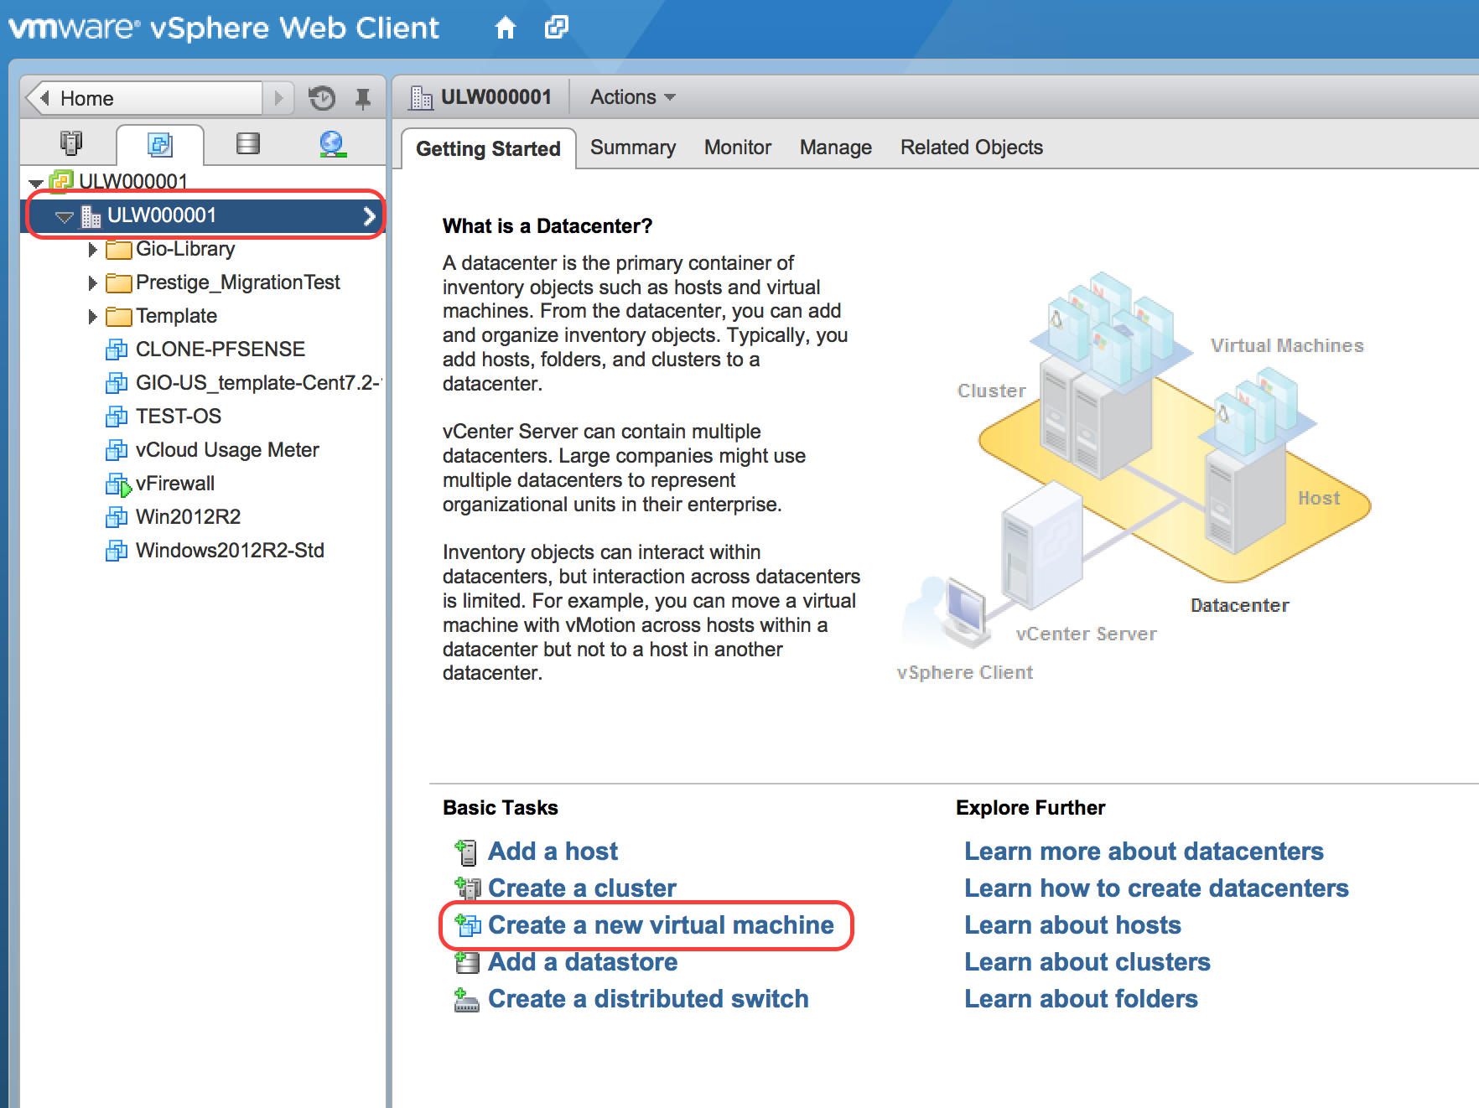Screen dimensions: 1479x1108
Task: Select GIO-US_template-Cent7.2 in the tree
Action: click(258, 383)
